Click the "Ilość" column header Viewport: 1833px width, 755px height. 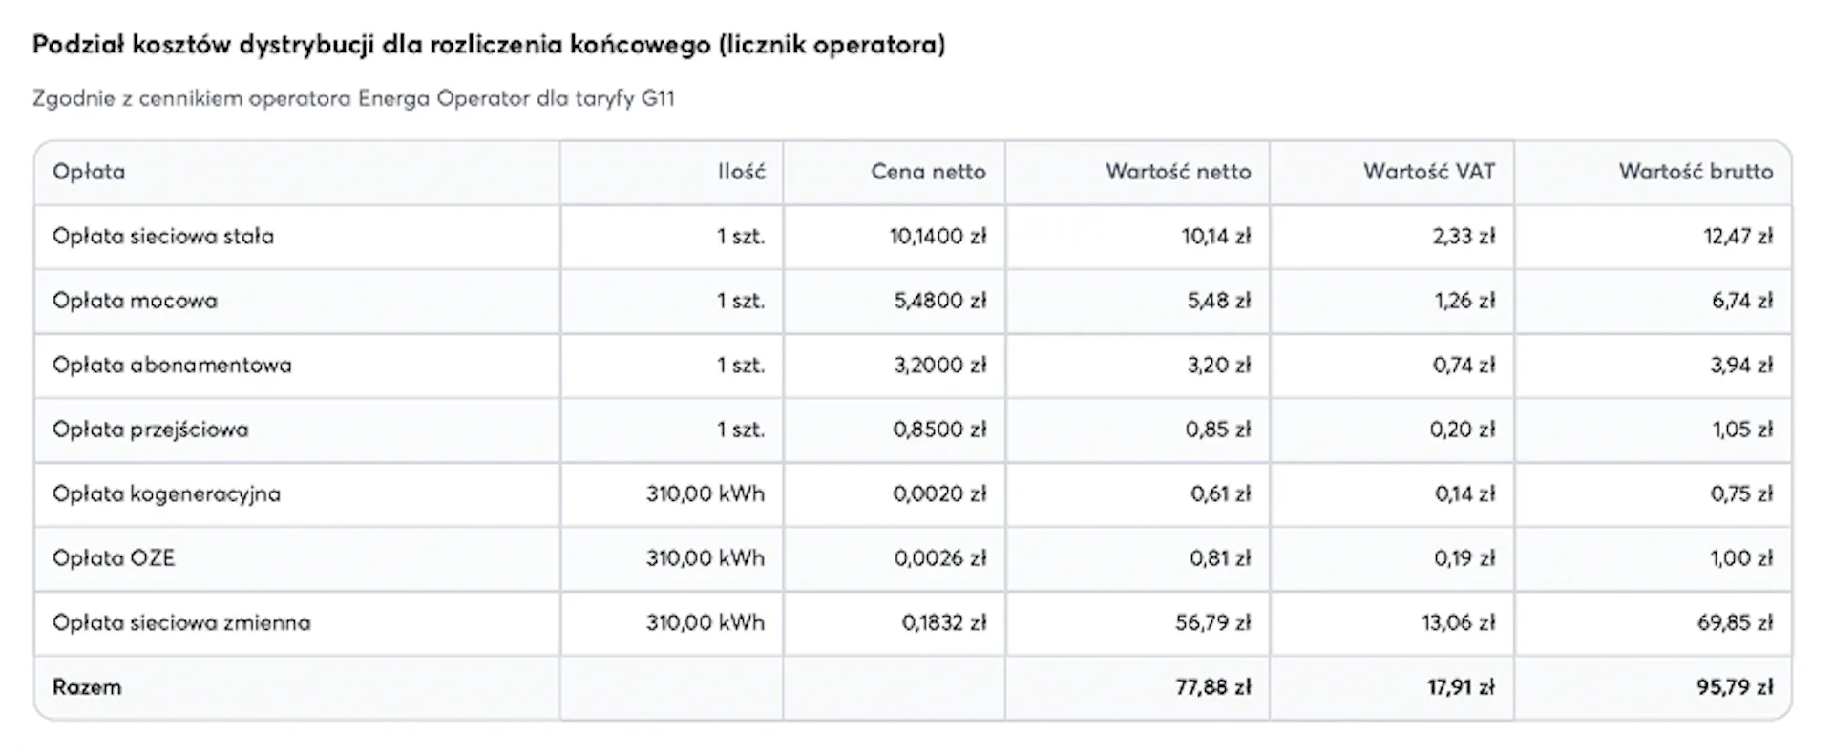coord(742,172)
